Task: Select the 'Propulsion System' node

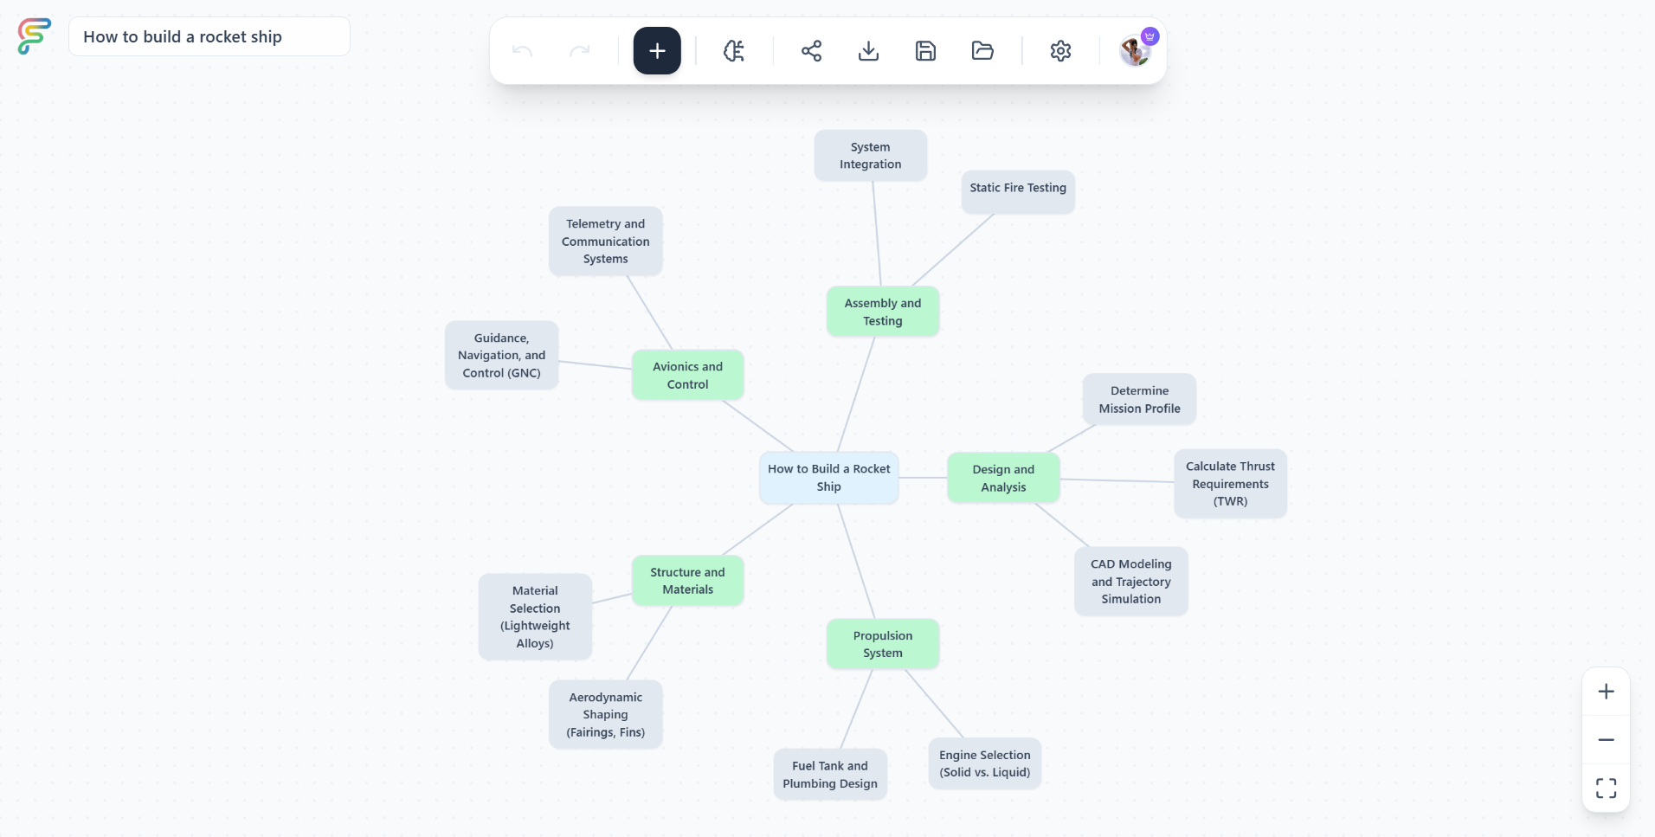Action: pos(883,644)
